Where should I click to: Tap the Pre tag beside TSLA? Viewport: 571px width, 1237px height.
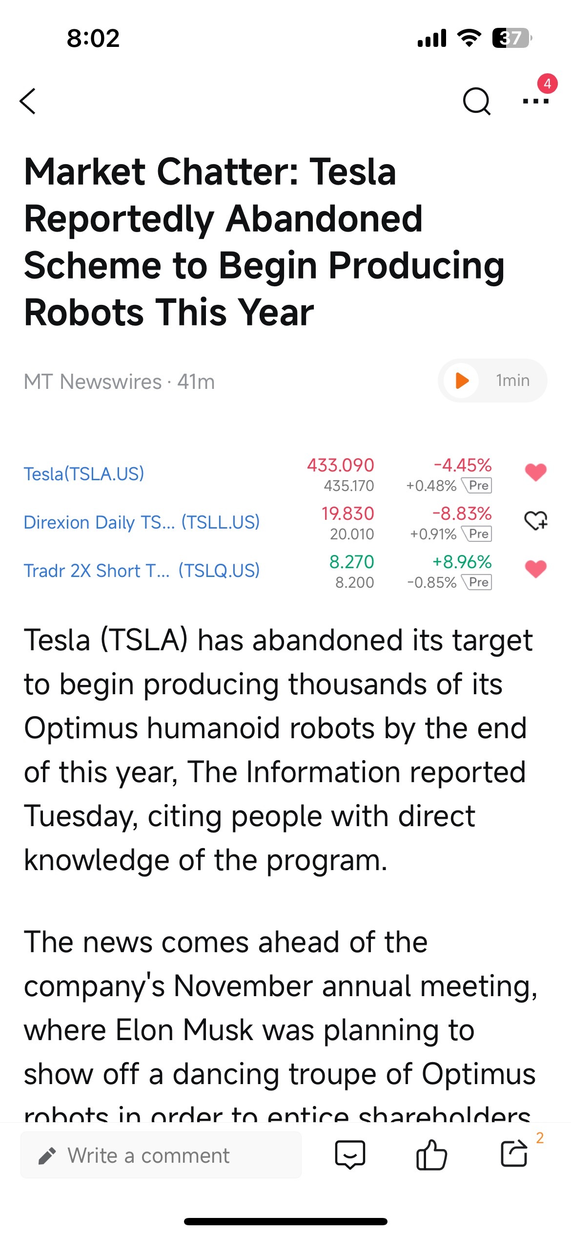(478, 486)
